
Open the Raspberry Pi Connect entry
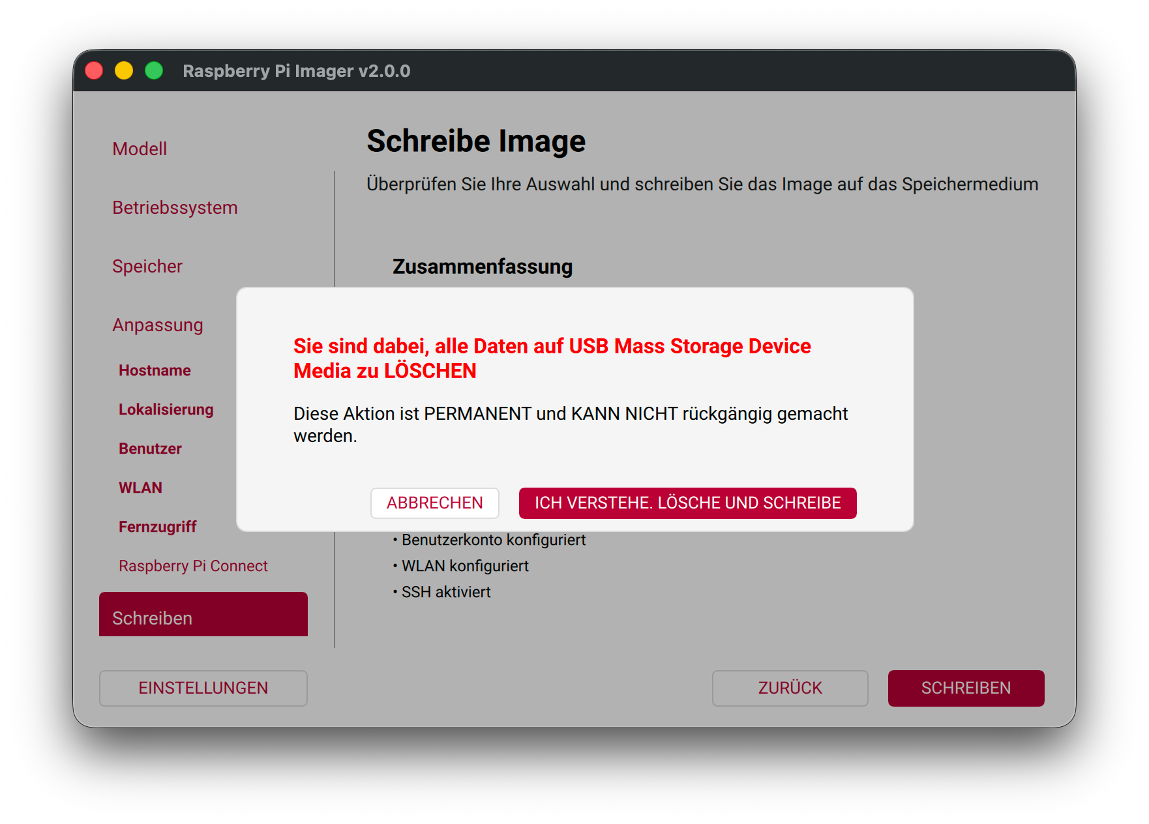point(193,566)
